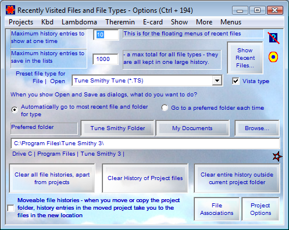Click the red star icon near folder path
The image size is (289, 230).
click(x=277, y=156)
